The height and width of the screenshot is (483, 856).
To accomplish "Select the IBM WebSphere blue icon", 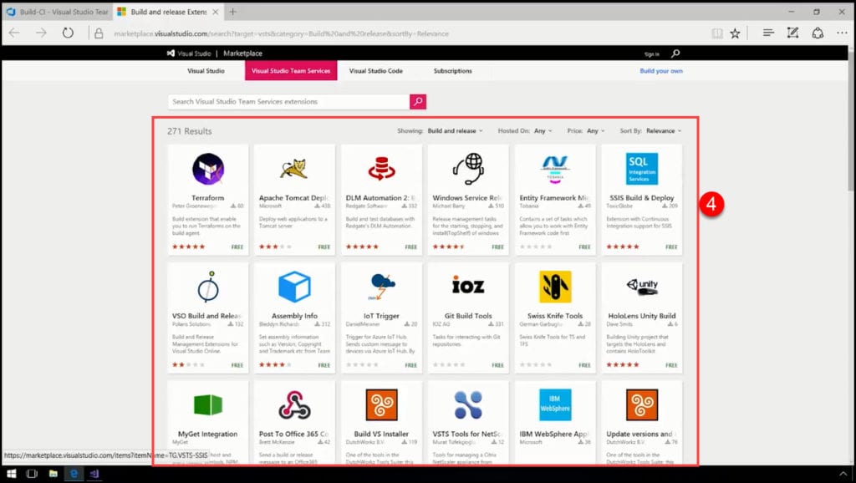I will click(555, 405).
